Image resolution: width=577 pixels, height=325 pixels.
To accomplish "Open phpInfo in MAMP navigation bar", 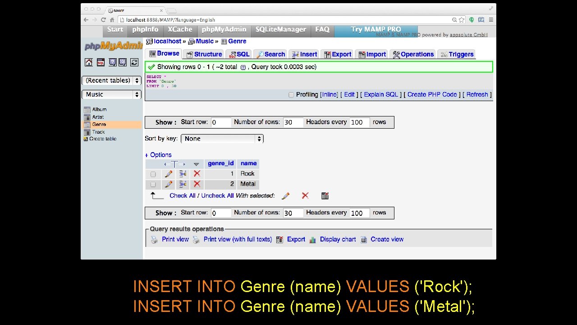I will [x=145, y=29].
